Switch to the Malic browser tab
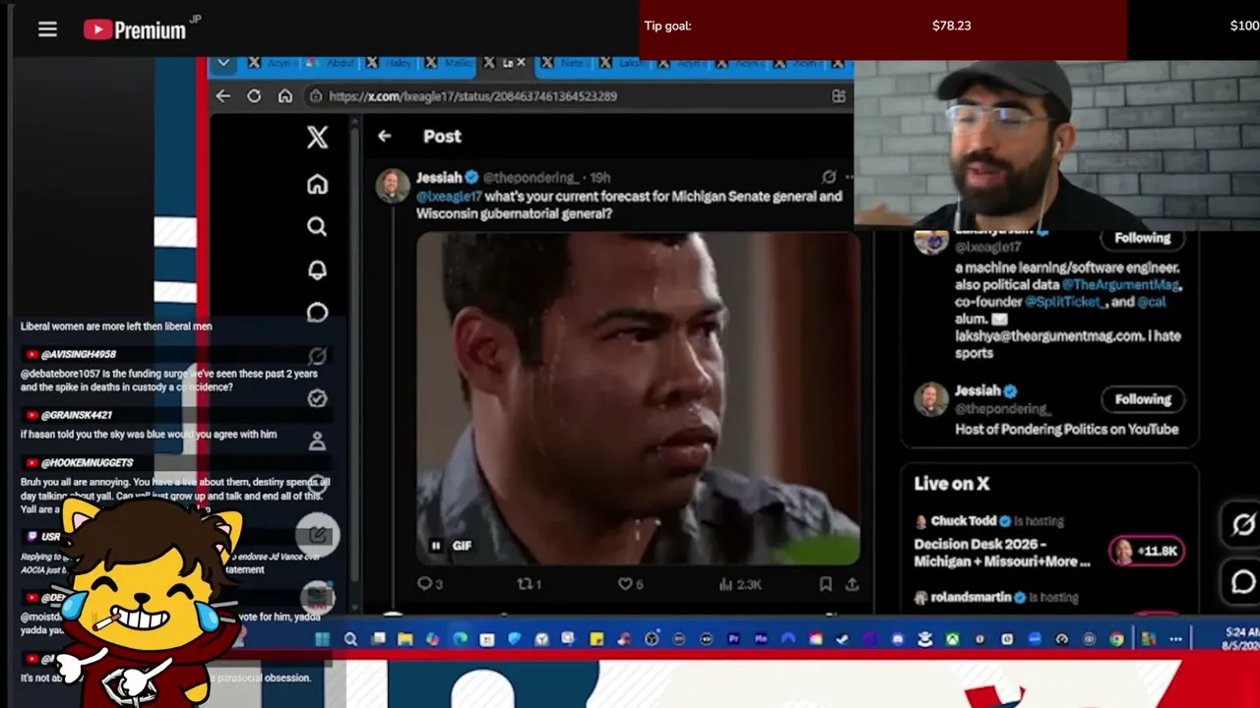Image resolution: width=1260 pixels, height=708 pixels. tap(450, 63)
